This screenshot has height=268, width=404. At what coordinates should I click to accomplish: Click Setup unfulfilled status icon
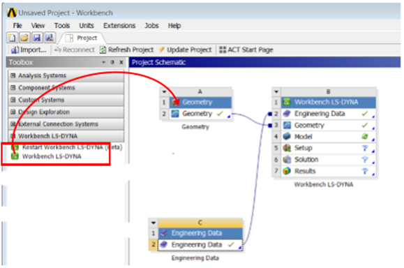365,148
